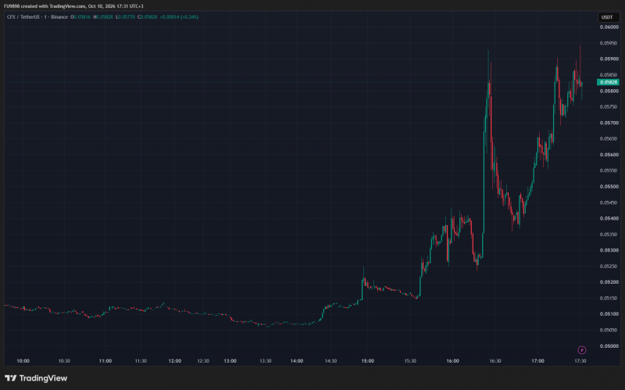Select the 12:00 time axis label
625x390 pixels.
(174, 361)
